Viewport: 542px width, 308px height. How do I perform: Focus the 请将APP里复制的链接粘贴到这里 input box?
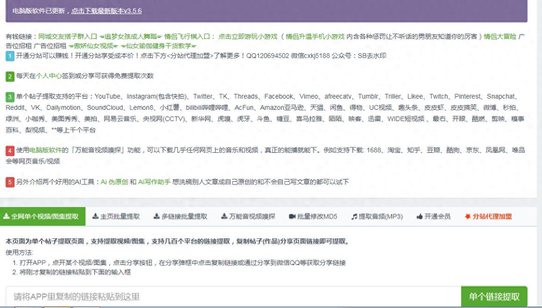point(234,297)
